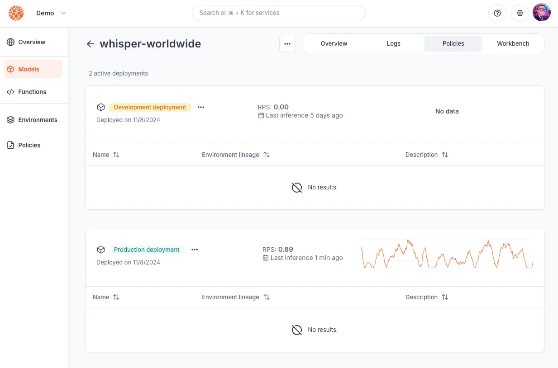
Task: Sort Development table by Environment lineage
Action: click(x=236, y=155)
